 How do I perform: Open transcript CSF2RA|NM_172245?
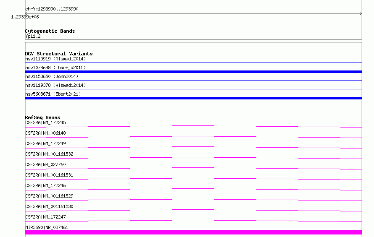pos(45,122)
